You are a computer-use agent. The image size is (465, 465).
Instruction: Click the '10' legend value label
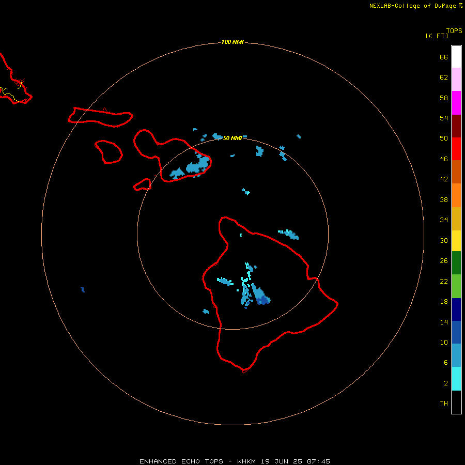coord(444,343)
